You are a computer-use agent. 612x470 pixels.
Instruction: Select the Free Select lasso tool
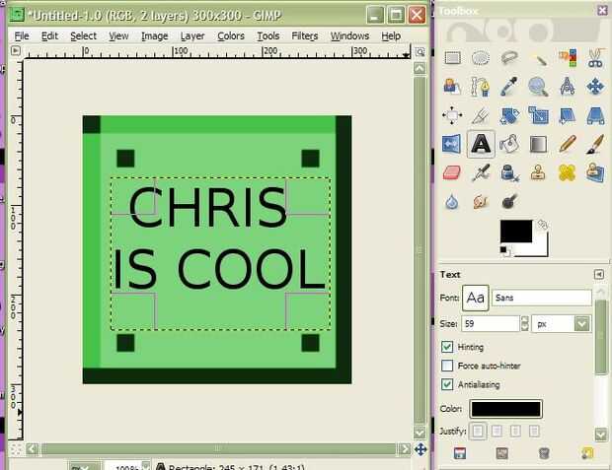coord(509,58)
